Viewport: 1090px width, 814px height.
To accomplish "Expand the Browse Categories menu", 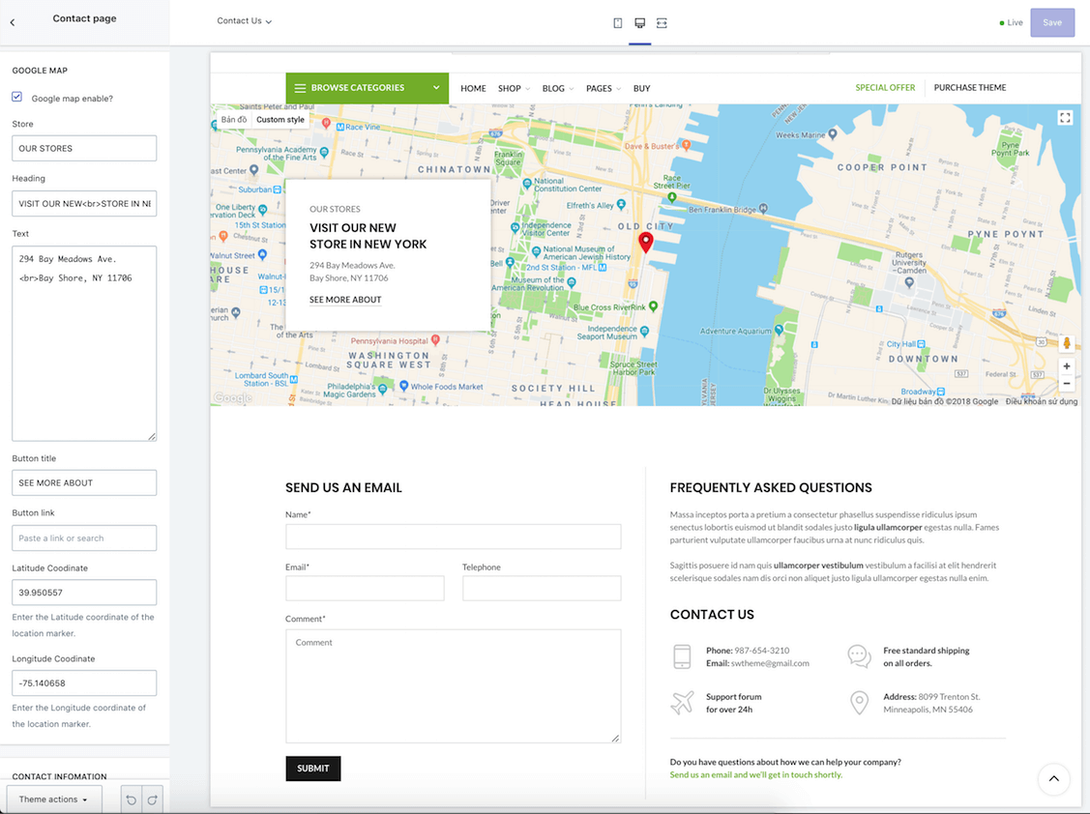I will (367, 88).
